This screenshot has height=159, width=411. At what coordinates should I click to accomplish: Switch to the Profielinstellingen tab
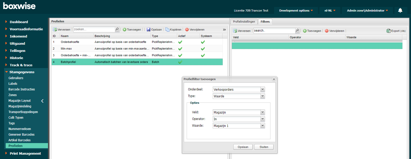tap(244, 22)
